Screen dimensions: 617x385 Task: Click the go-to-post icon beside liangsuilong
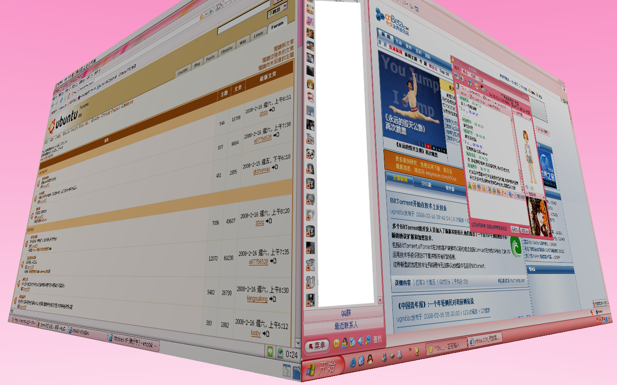[273, 299]
